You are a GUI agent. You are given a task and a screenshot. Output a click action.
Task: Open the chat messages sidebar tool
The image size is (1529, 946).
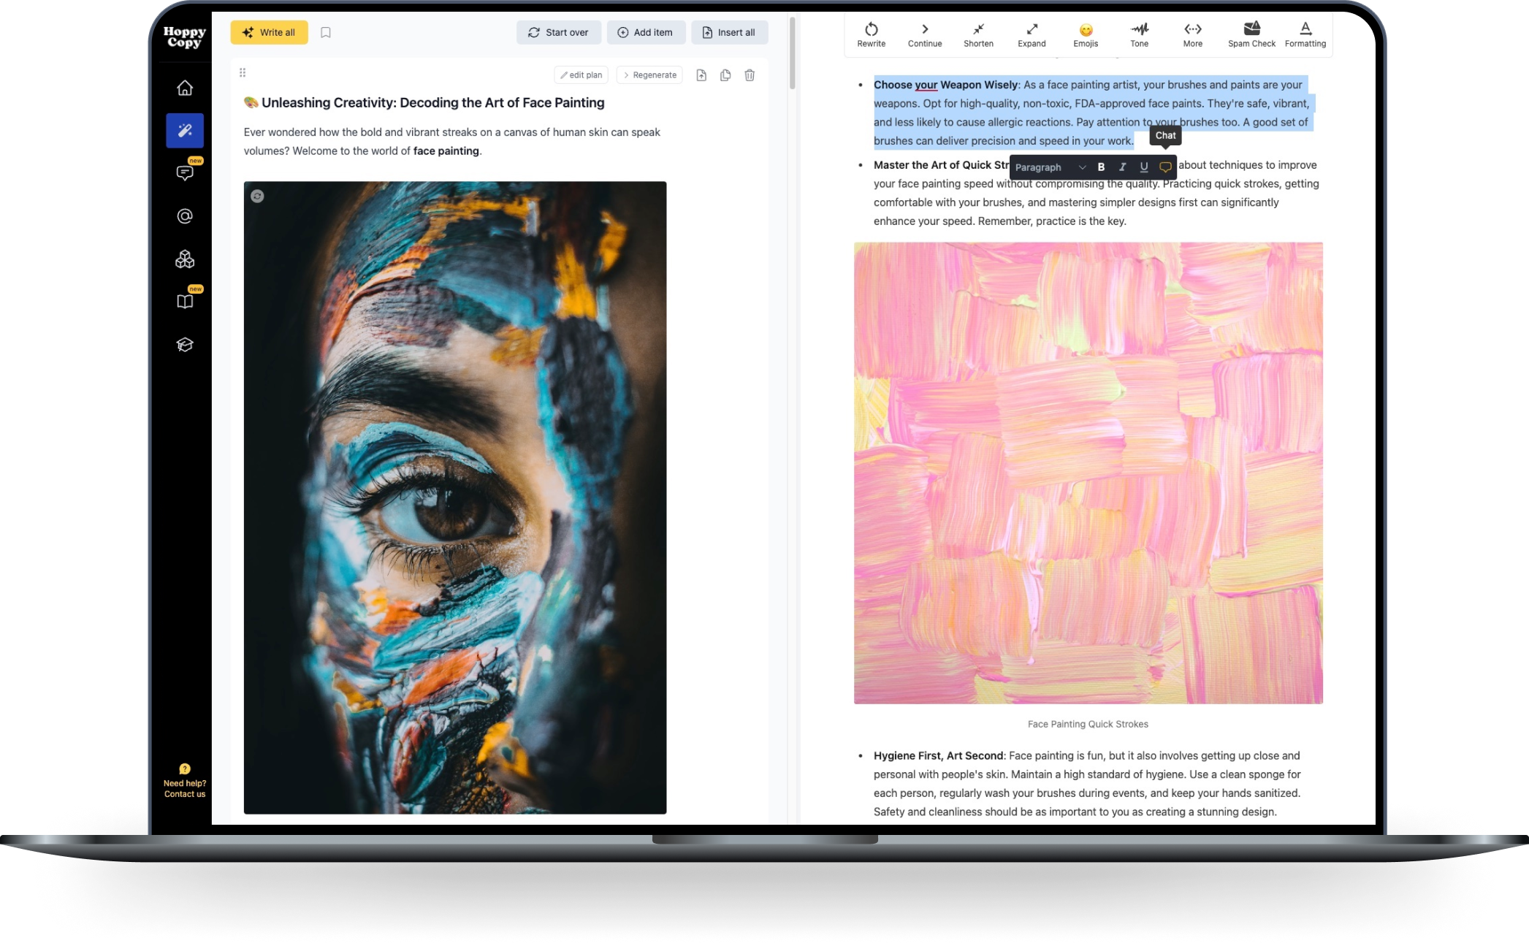point(185,172)
